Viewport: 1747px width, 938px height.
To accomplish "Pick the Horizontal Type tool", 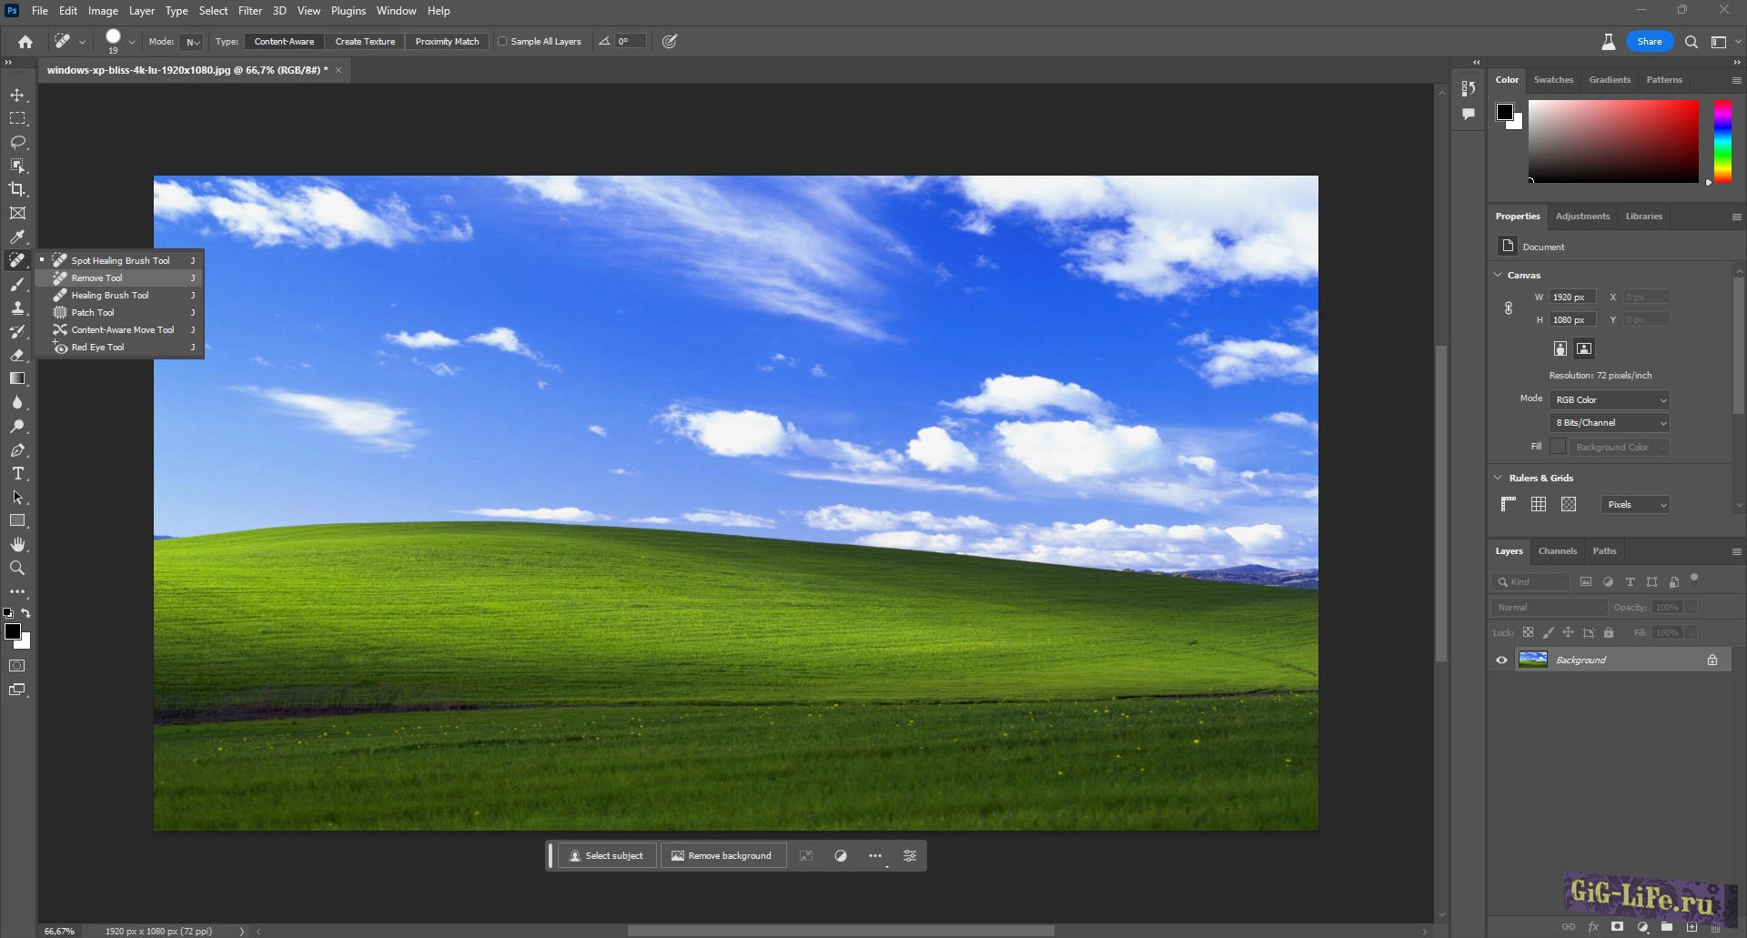I will pos(17,474).
